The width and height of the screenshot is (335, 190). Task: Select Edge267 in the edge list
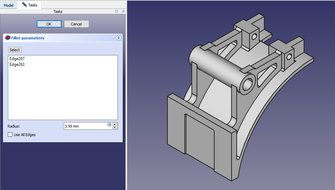tap(17, 59)
